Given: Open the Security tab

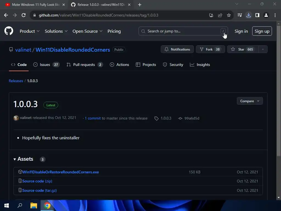Looking at the screenshot, I should coord(173,65).
